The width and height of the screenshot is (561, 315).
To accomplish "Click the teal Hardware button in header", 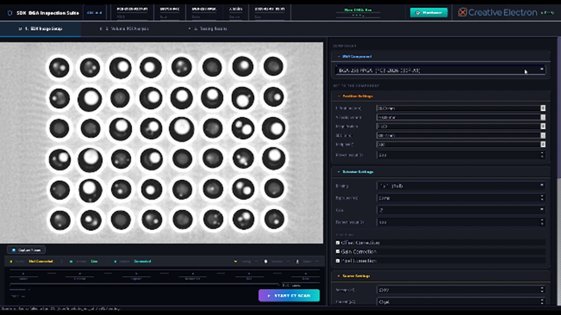I will click(x=429, y=13).
